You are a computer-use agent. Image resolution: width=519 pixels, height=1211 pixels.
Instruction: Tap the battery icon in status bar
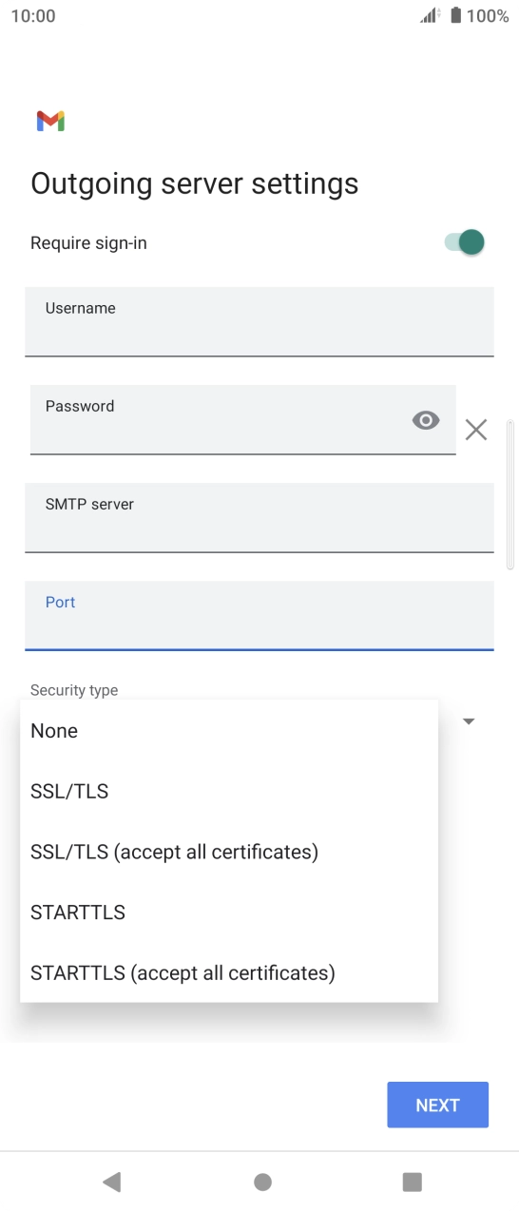[455, 16]
